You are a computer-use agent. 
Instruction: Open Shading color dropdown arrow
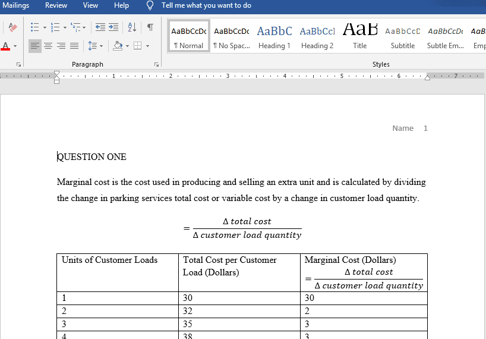pos(127,46)
